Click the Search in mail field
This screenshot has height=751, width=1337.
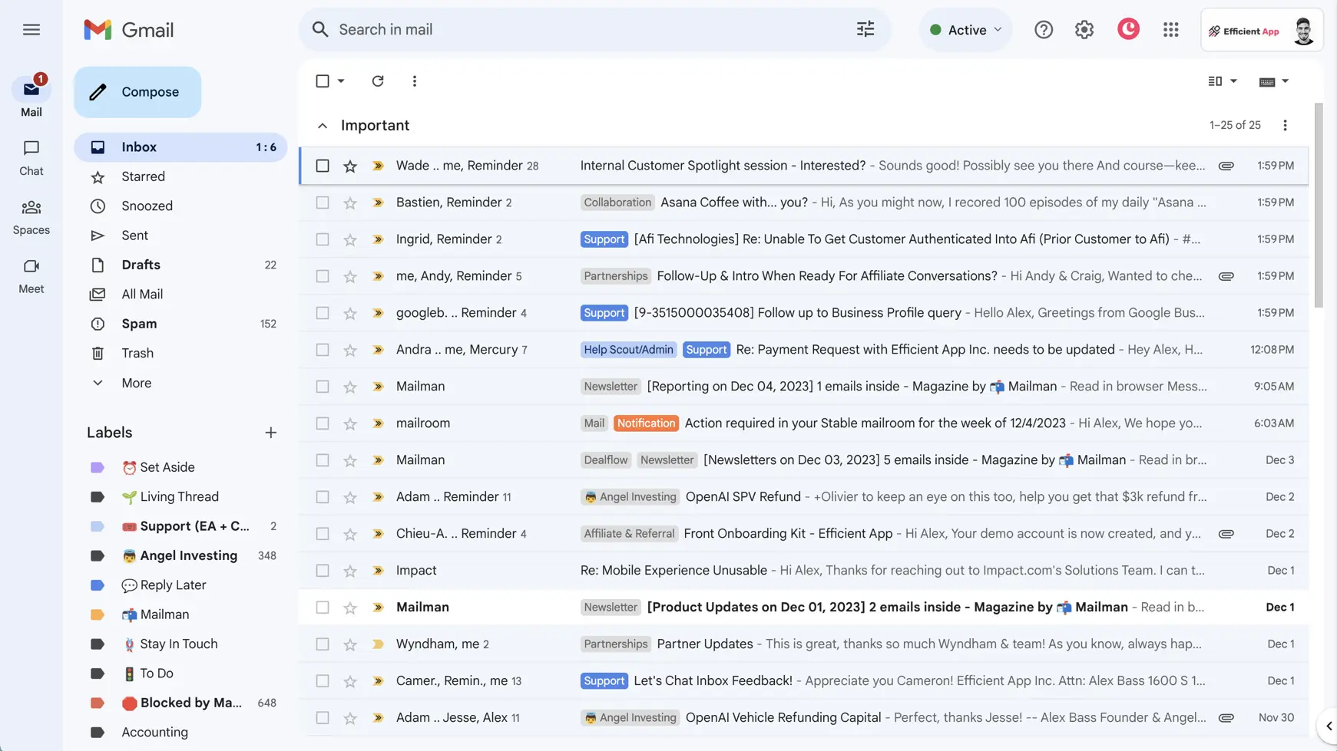(x=538, y=29)
